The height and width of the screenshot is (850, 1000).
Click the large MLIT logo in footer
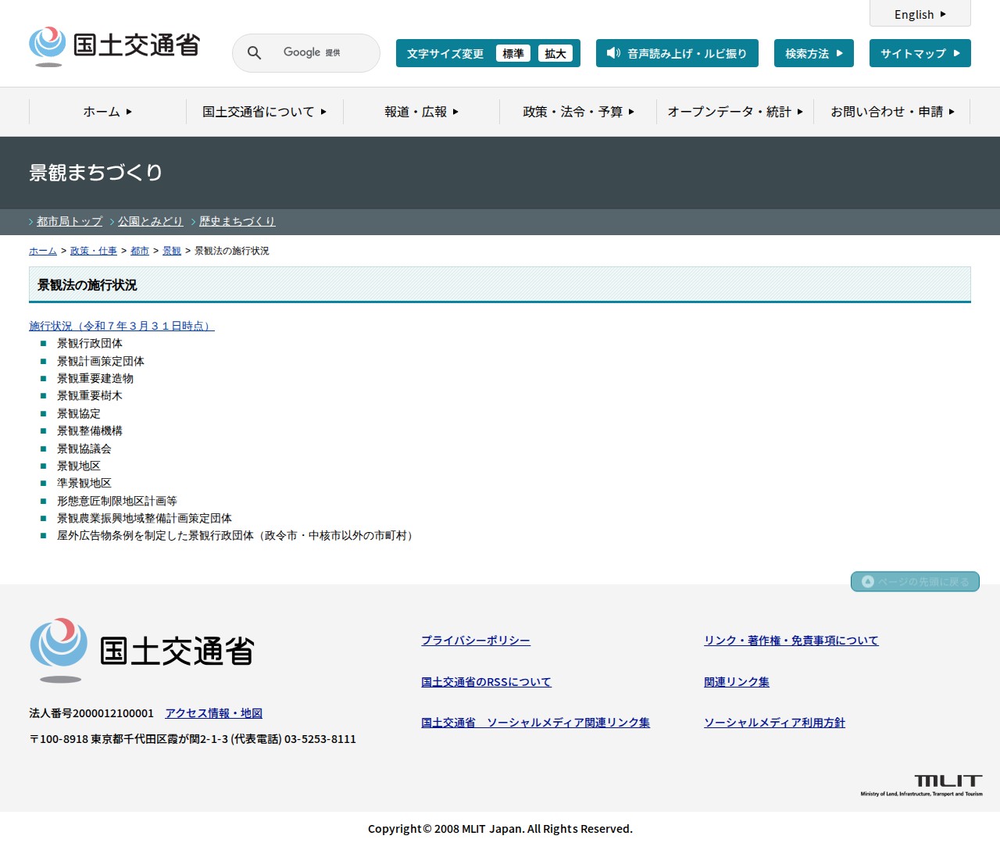point(142,651)
